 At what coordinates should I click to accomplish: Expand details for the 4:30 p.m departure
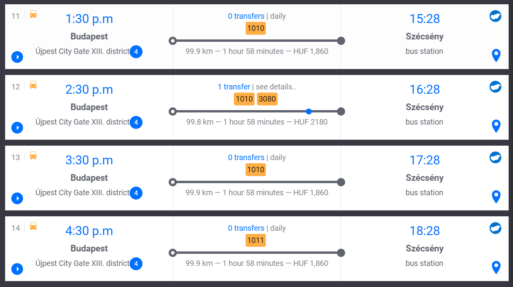coord(17,269)
